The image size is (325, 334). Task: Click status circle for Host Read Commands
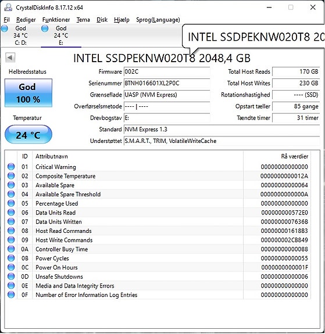point(11,231)
